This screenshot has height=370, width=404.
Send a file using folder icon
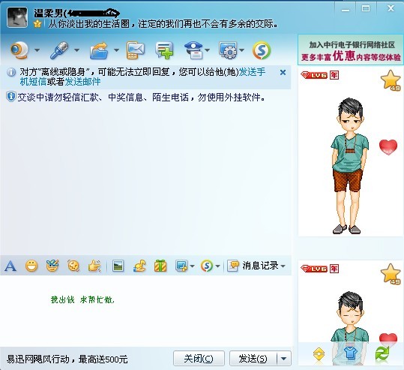tap(99, 50)
